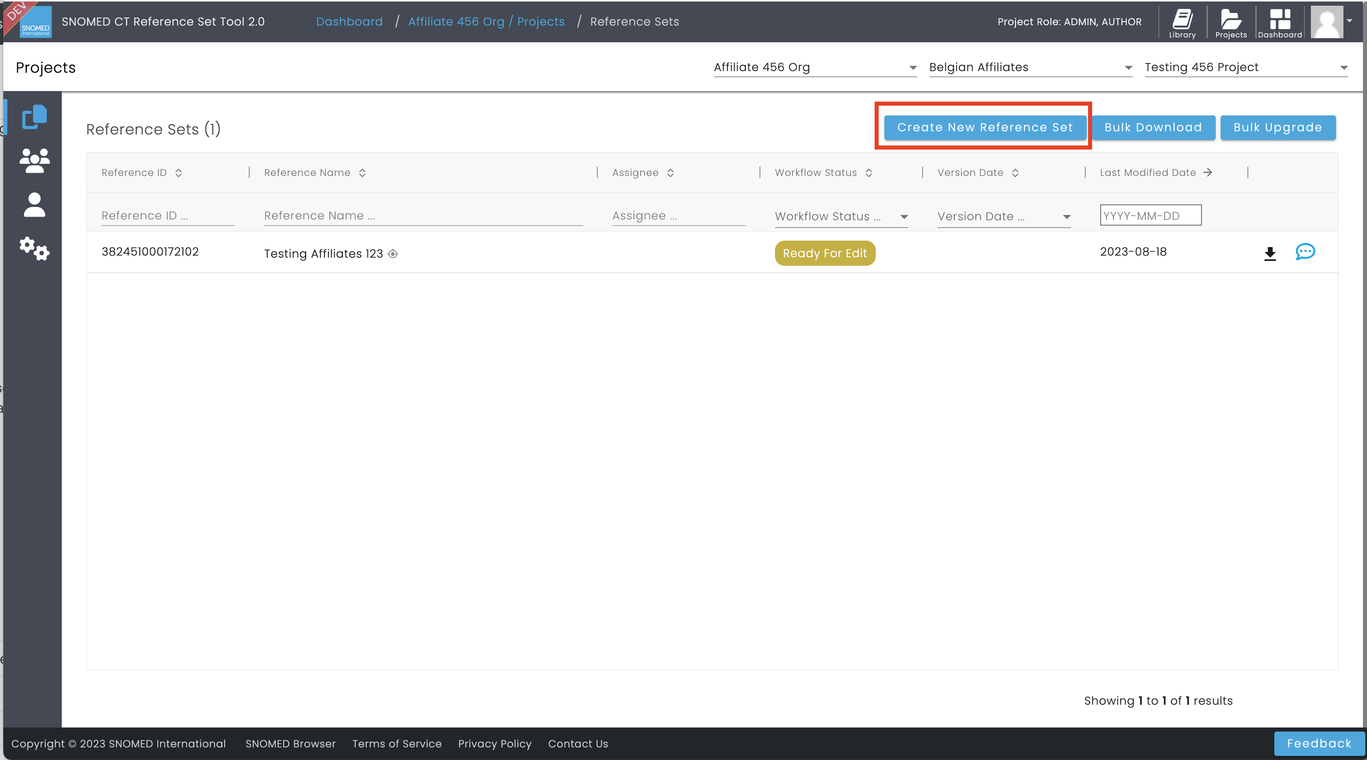Click Bulk Download button
The image size is (1367, 760).
click(1153, 127)
